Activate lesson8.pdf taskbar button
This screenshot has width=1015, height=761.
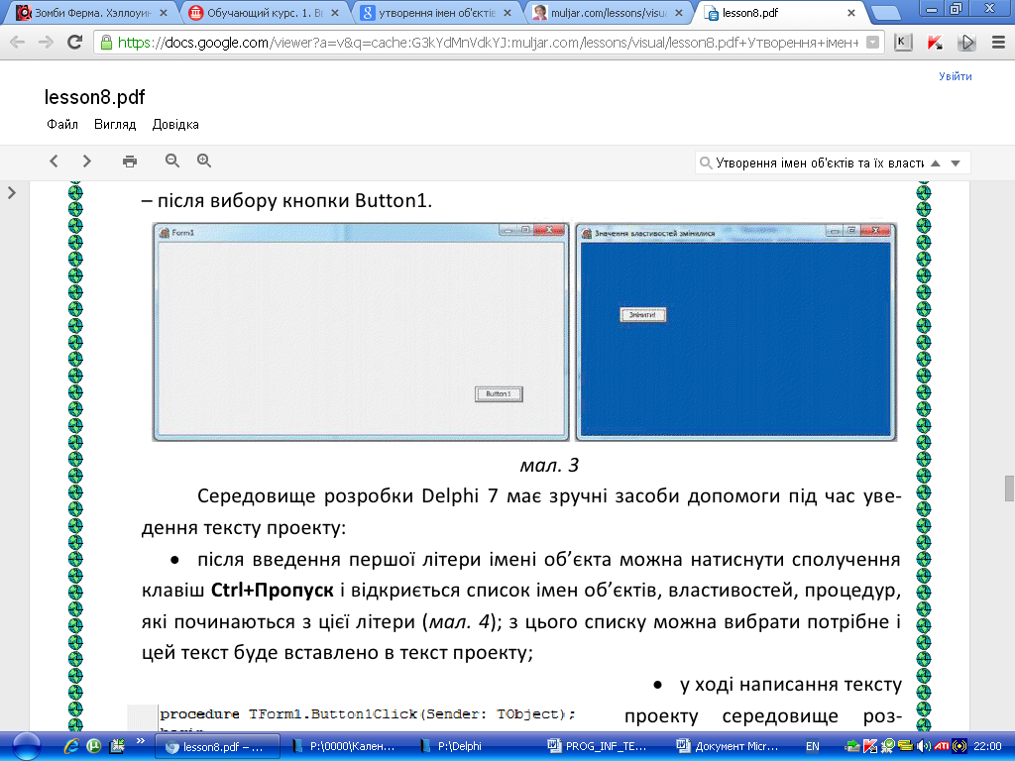pyautogui.click(x=217, y=747)
